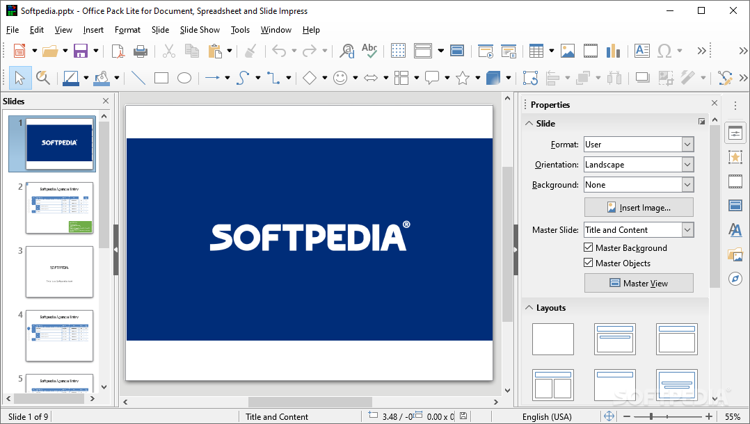750x424 pixels.
Task: Close the Slides panel
Action: tap(106, 101)
